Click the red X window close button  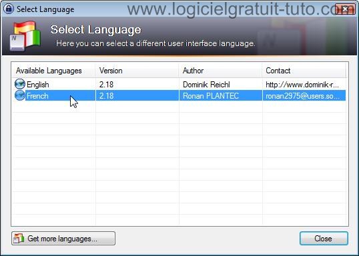pos(345,9)
